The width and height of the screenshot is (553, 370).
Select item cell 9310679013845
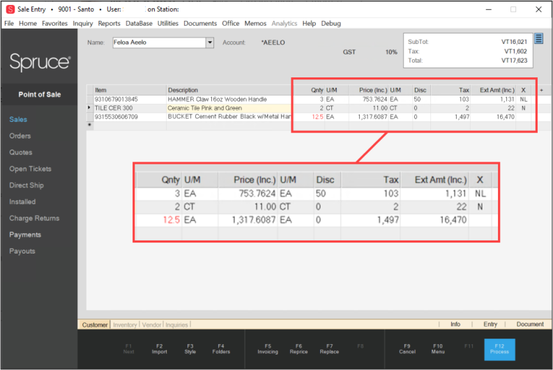[x=130, y=100]
